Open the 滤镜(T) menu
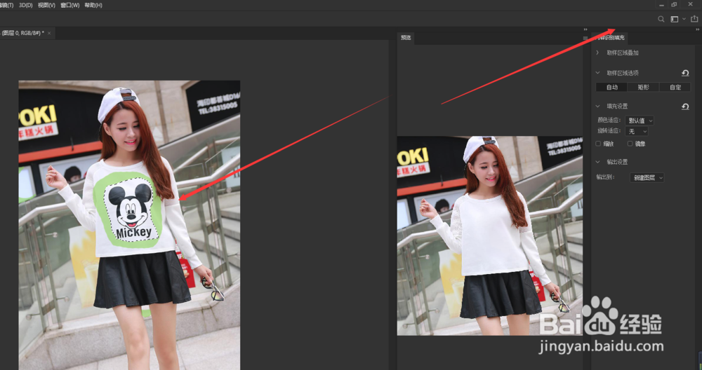 coord(7,6)
